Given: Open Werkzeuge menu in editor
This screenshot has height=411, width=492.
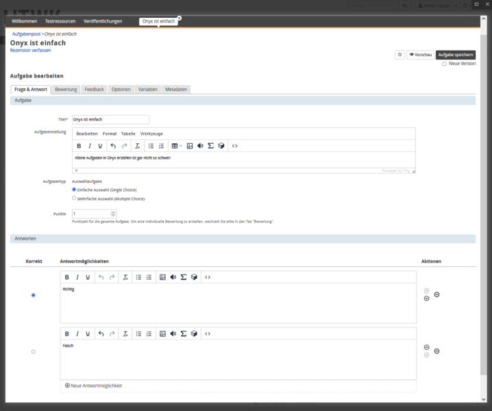Looking at the screenshot, I should pos(151,134).
